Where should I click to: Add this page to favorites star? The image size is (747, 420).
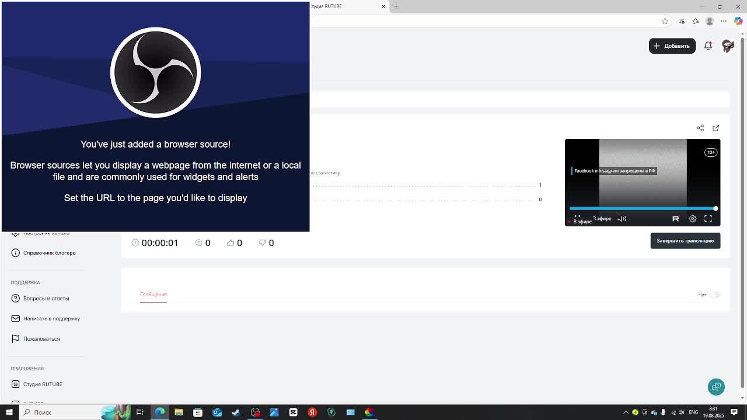[665, 21]
